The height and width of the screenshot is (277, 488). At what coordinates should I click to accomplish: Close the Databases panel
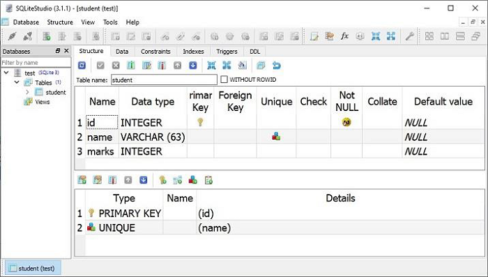66,51
